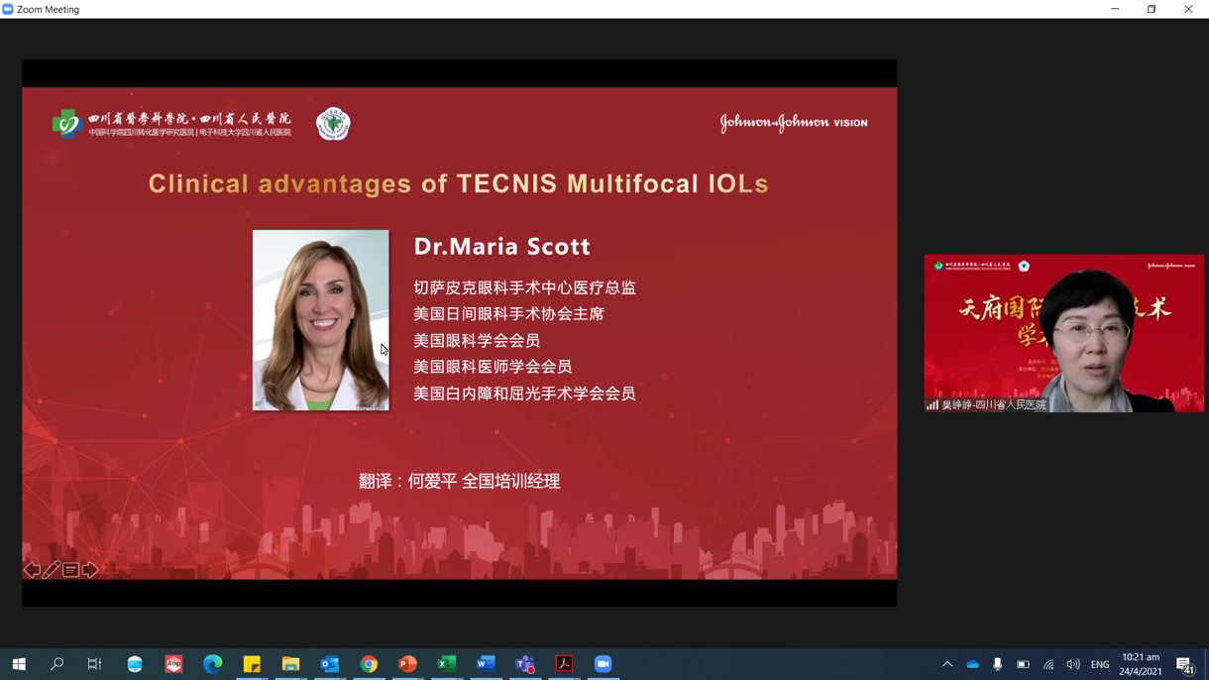Open the slide pen annotation tool
Viewport: 1209px width, 680px height.
52,570
